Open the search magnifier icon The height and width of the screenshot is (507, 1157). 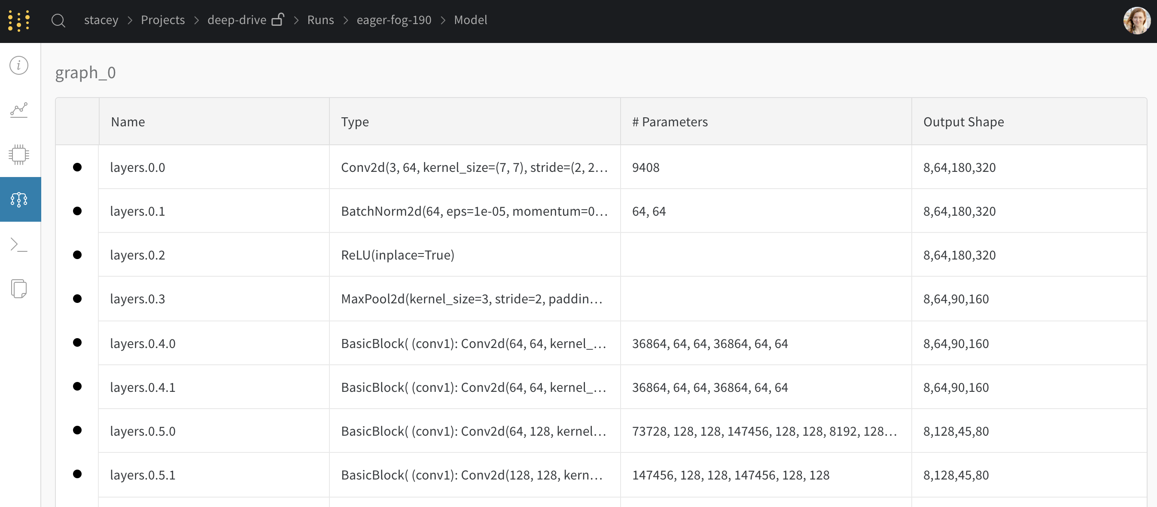click(58, 21)
